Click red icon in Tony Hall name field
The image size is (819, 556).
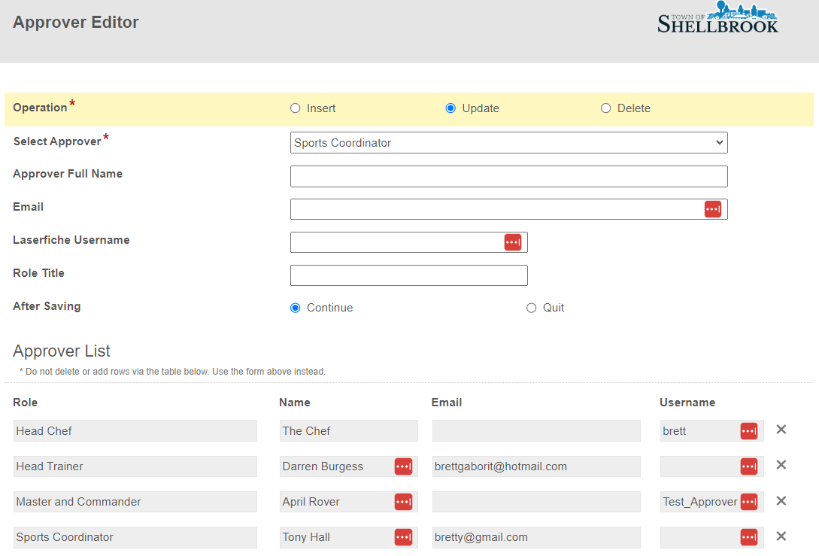pos(403,537)
